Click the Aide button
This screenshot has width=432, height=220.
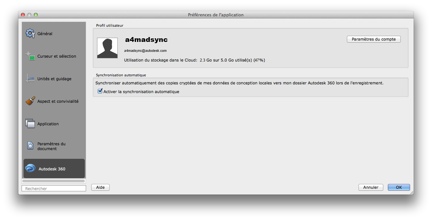[x=100, y=187]
